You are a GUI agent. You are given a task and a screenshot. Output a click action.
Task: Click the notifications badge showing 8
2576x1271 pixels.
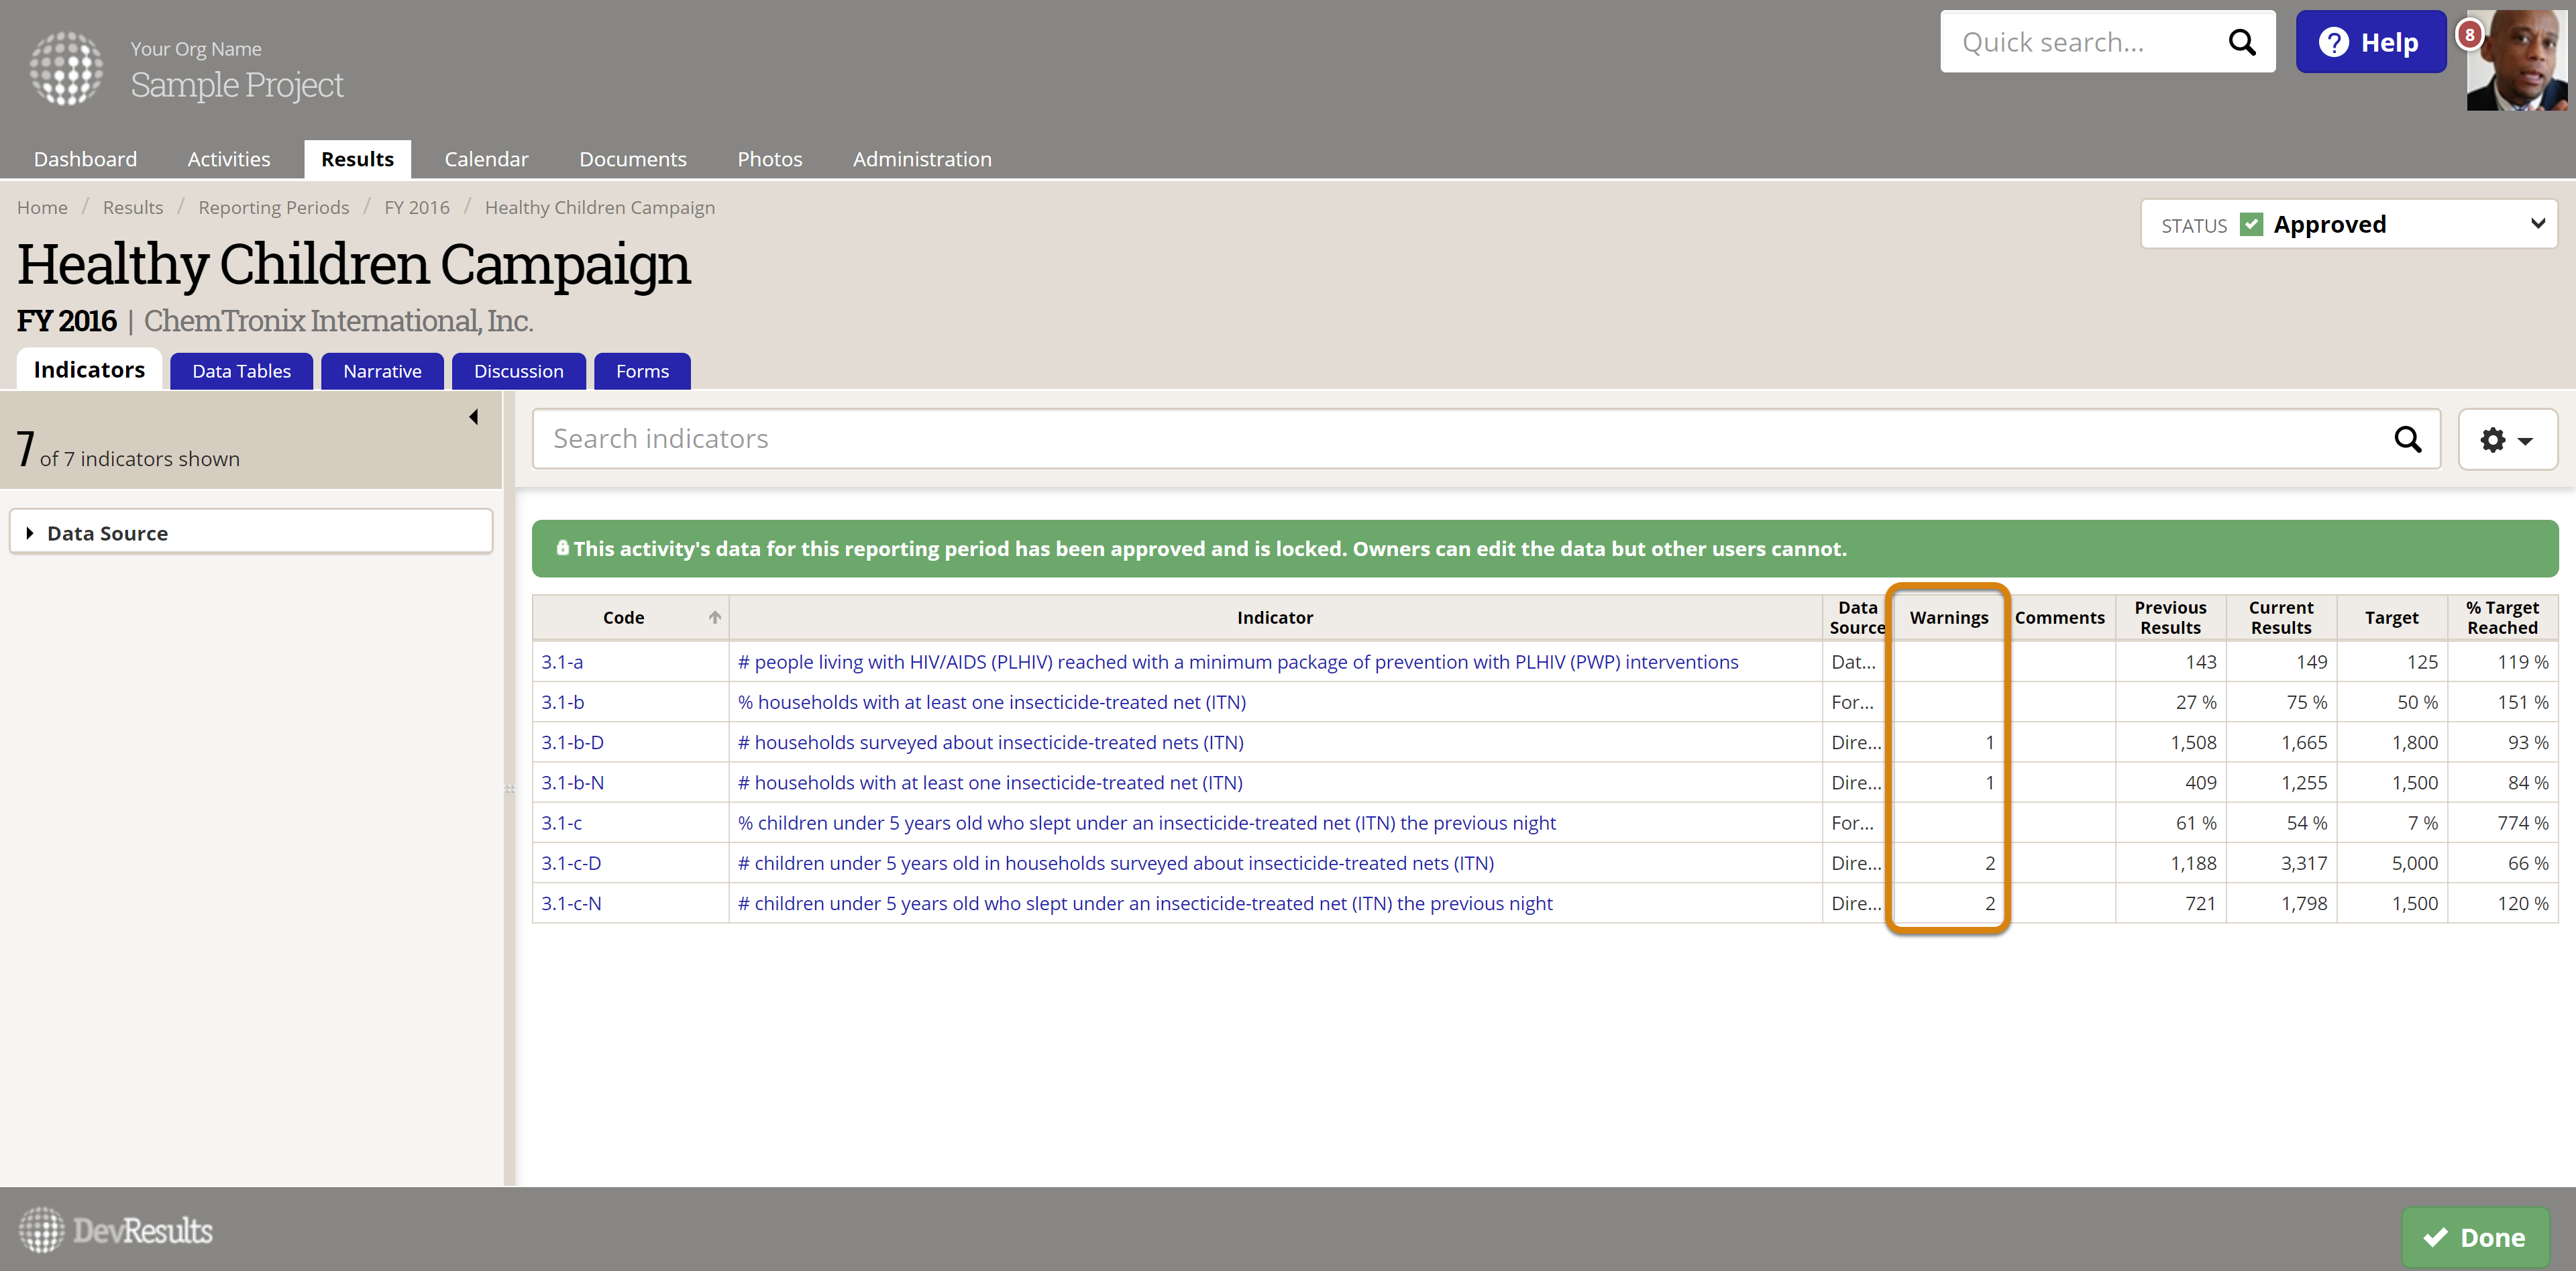pos(2469,34)
